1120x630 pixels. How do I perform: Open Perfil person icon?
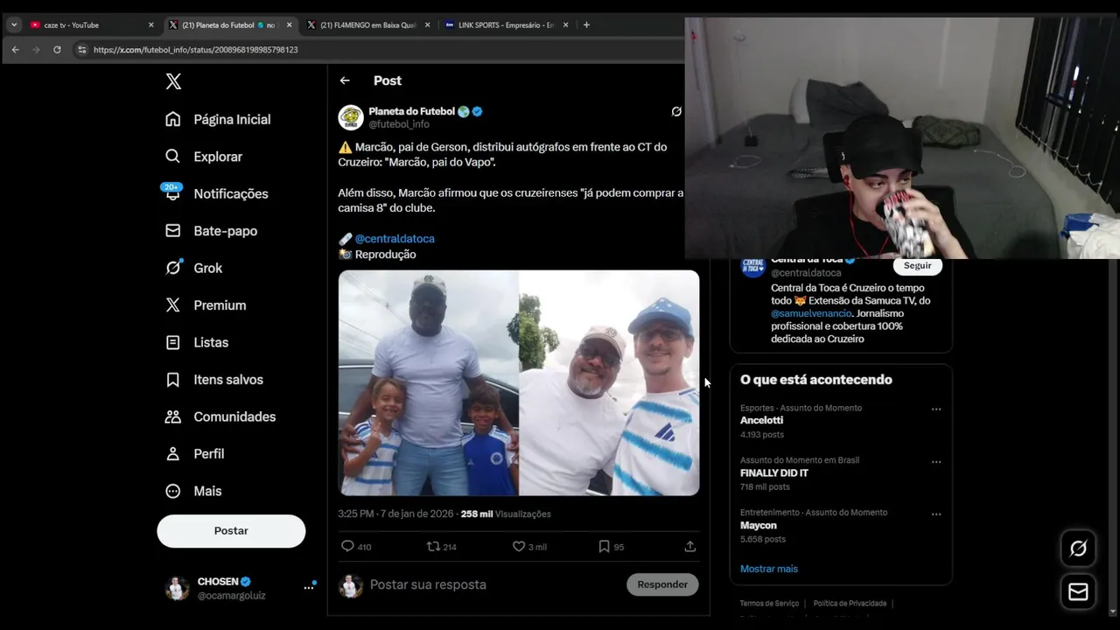pyautogui.click(x=173, y=454)
